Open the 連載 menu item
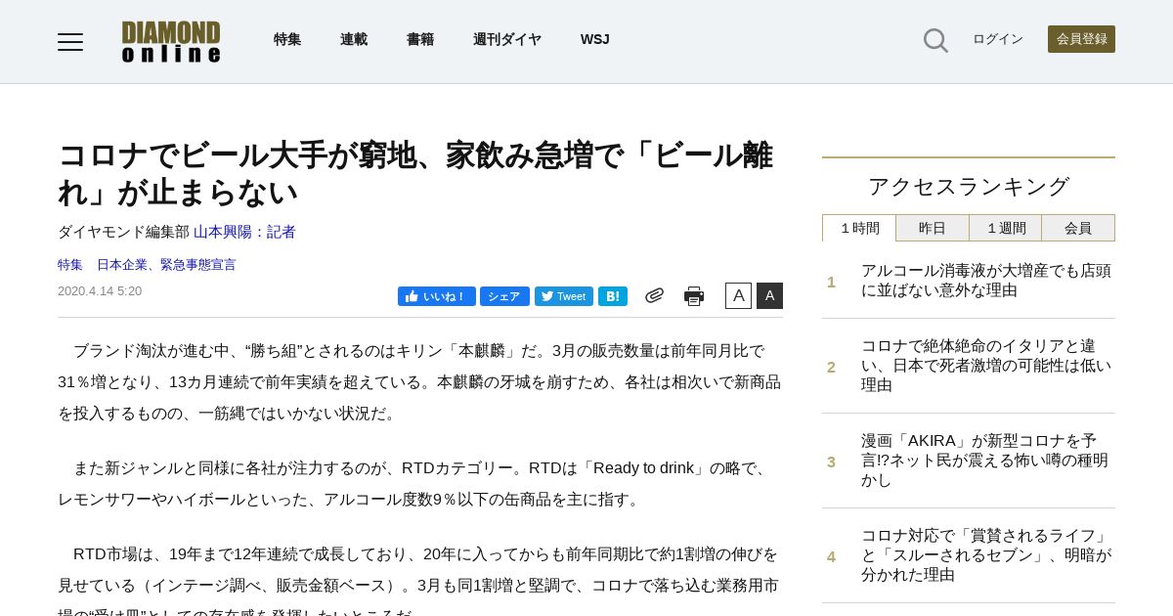This screenshot has width=1173, height=616. click(354, 39)
